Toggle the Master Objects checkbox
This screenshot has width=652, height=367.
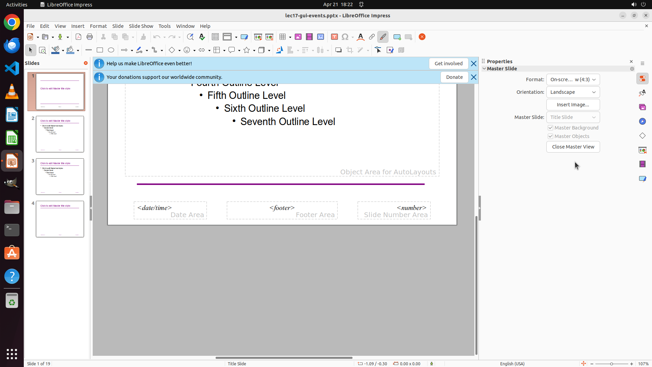[x=550, y=136]
